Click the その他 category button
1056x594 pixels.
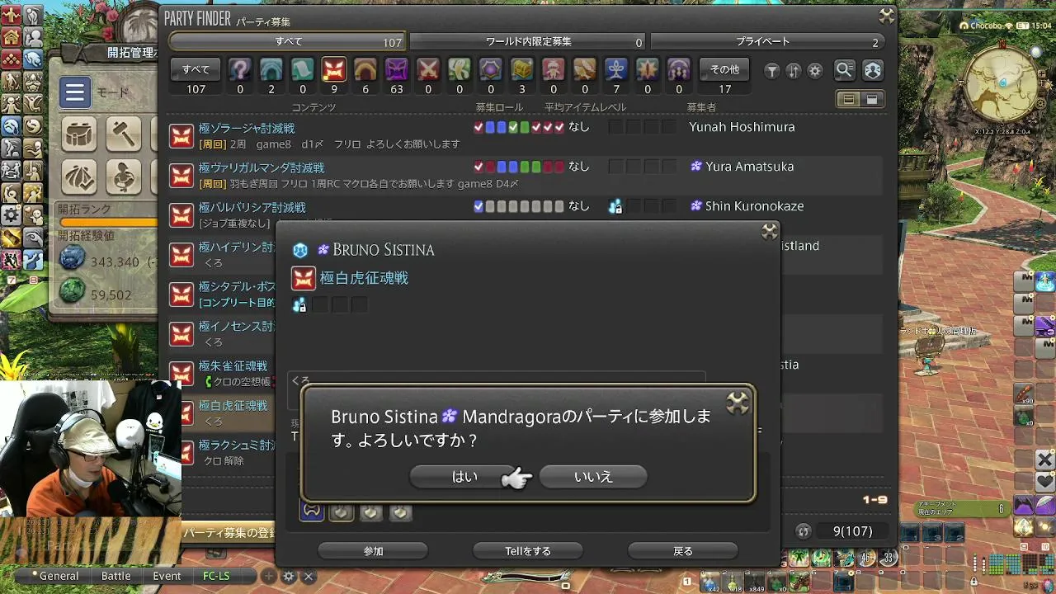coord(724,69)
